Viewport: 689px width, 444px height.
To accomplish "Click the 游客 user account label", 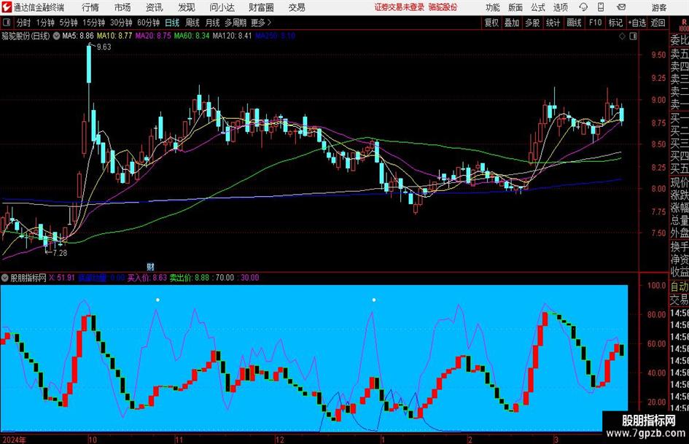I will (x=659, y=7).
